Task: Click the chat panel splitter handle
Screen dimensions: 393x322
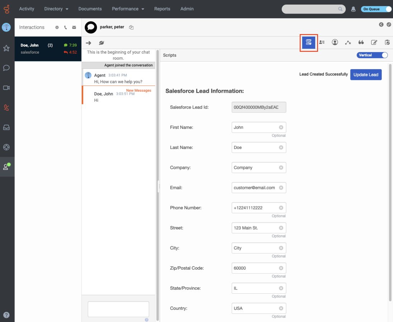Action: click(158, 187)
